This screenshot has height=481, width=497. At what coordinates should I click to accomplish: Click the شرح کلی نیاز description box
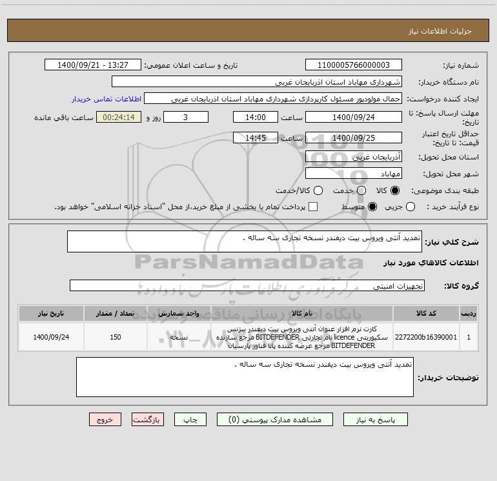click(245, 241)
